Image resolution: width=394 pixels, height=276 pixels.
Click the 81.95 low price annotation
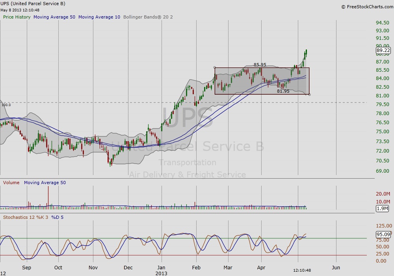pos(283,91)
